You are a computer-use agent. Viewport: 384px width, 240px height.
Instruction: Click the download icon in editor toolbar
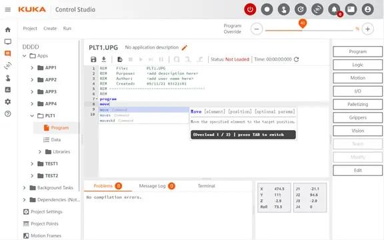pos(104,59)
